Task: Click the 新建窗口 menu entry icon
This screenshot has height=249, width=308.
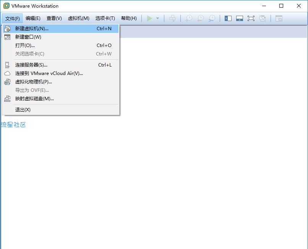Action: pos(7,37)
